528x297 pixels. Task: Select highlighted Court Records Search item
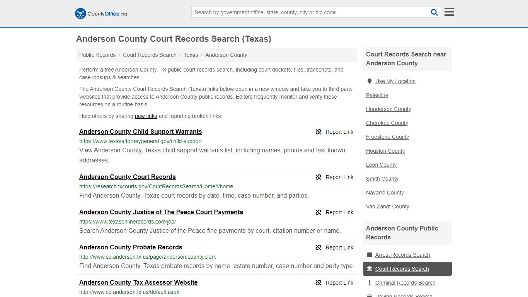tap(407, 269)
